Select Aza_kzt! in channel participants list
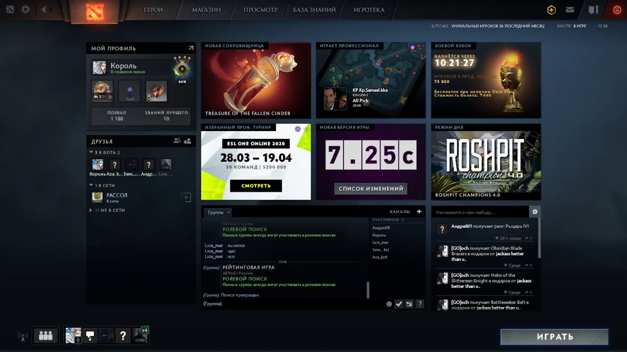 click(380, 257)
